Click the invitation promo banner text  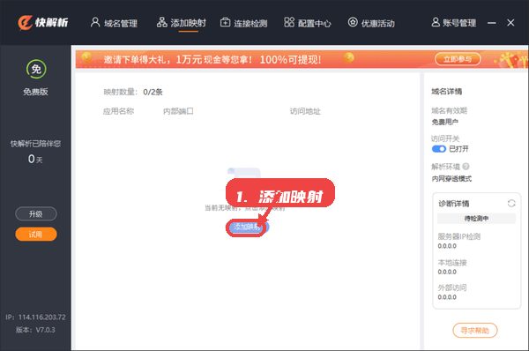[212, 60]
